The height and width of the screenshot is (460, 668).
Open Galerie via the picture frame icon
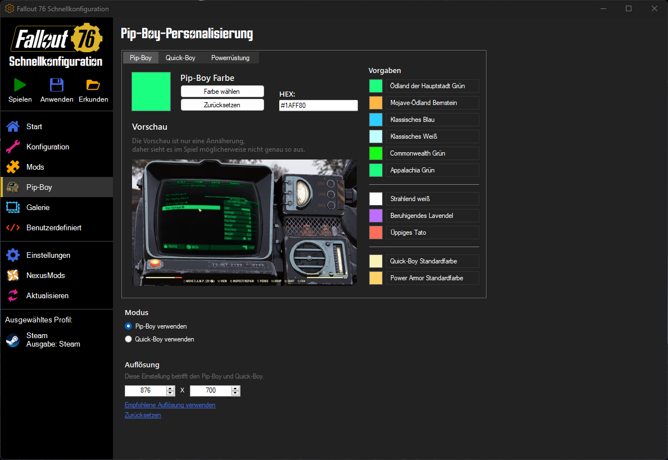point(13,207)
